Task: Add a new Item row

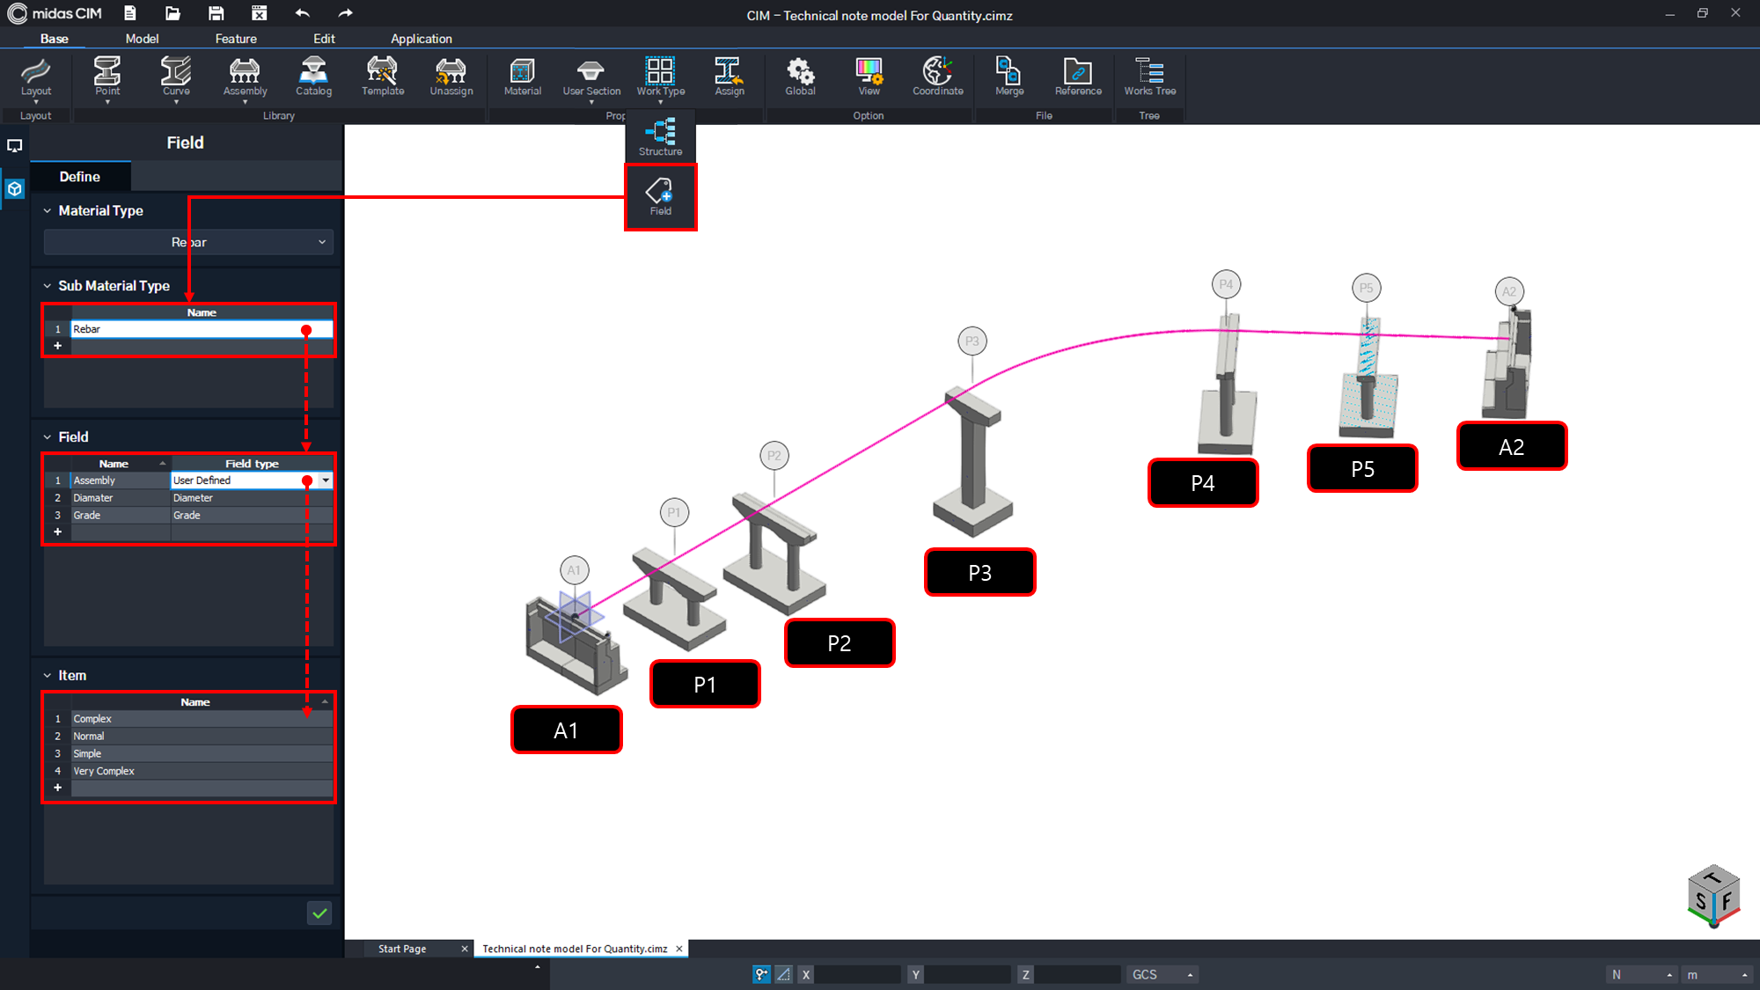Action: (58, 788)
